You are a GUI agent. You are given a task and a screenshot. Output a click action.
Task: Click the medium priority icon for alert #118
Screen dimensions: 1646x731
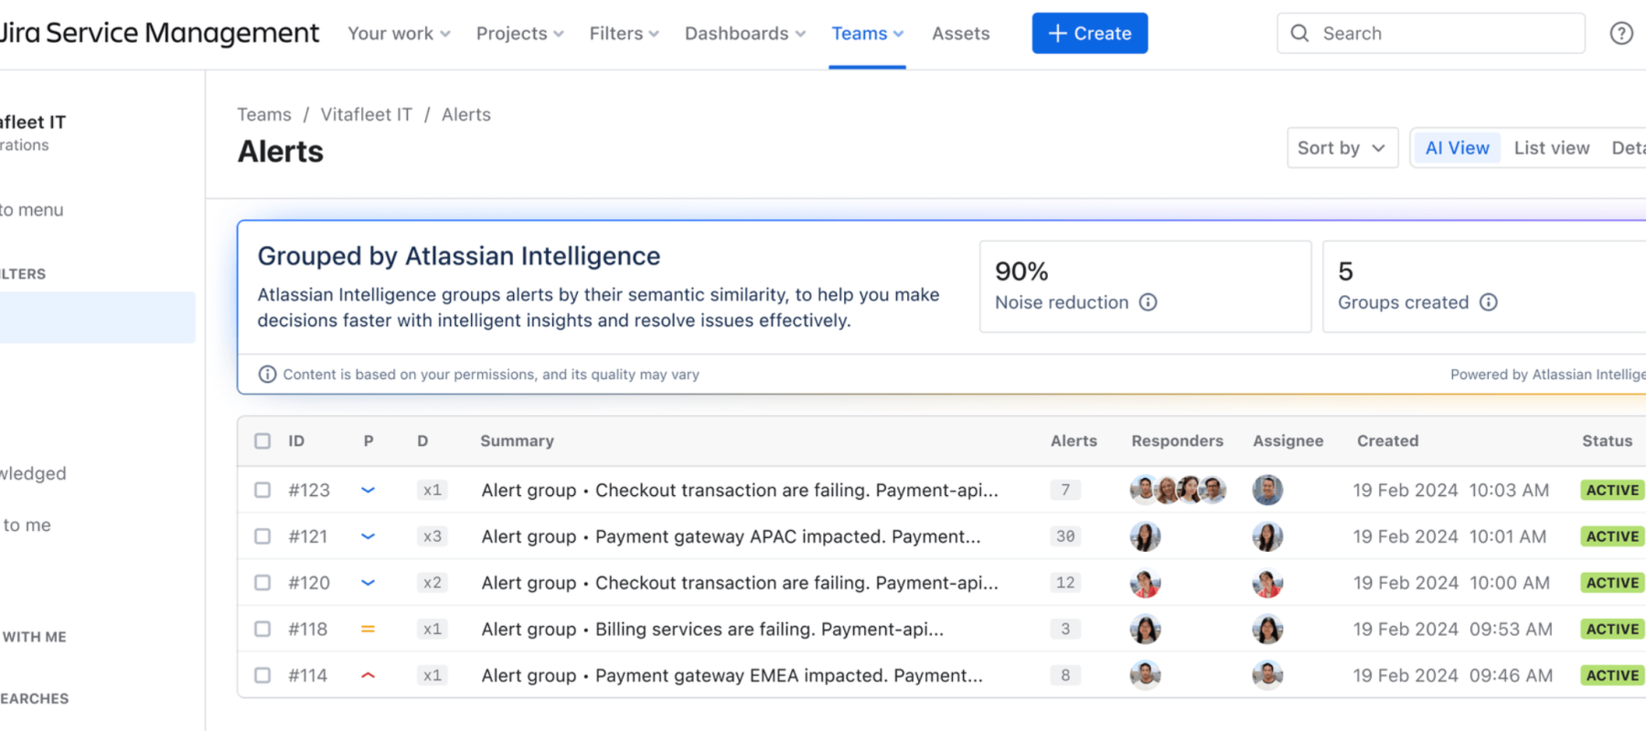point(368,629)
